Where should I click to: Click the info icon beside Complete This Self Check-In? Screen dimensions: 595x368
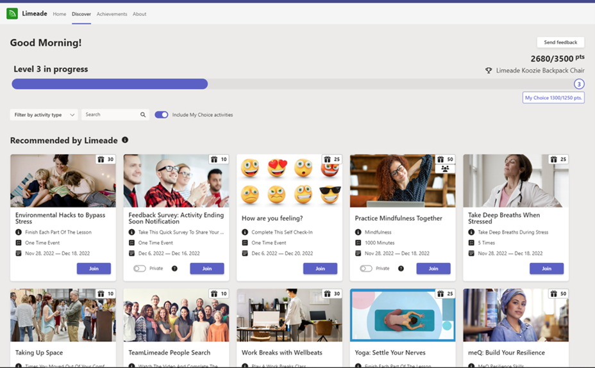(x=245, y=232)
